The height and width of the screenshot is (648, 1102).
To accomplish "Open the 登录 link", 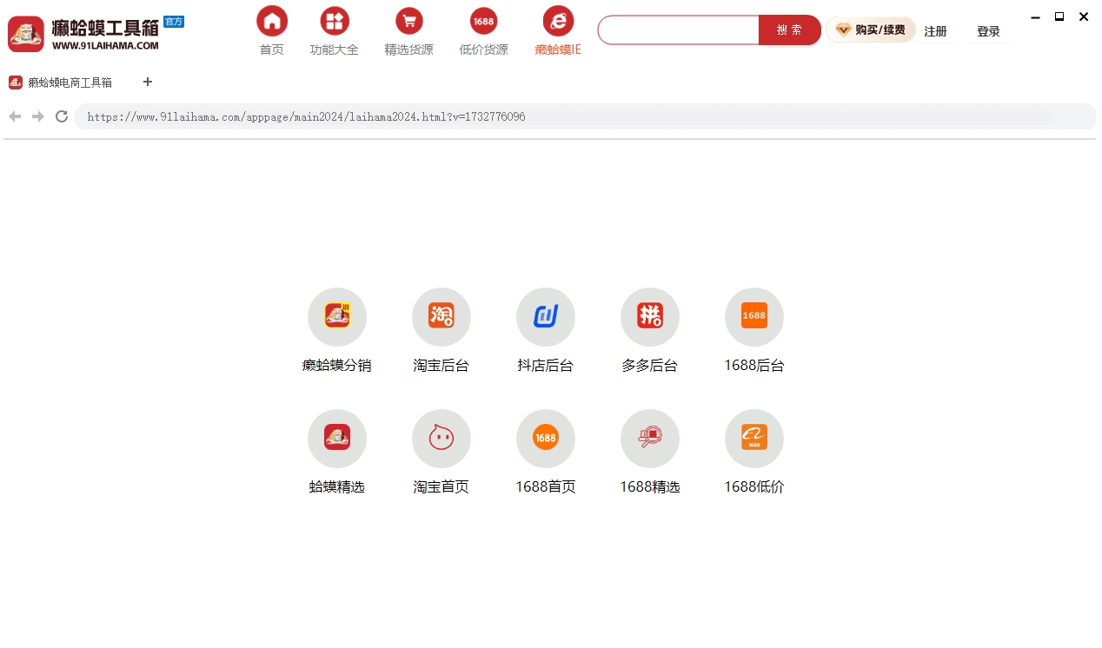I will (988, 30).
